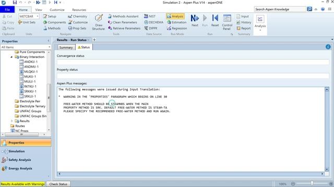The image size is (334, 187).
Task: Select Analysis run mode
Action: pyautogui.click(x=175, y=16)
